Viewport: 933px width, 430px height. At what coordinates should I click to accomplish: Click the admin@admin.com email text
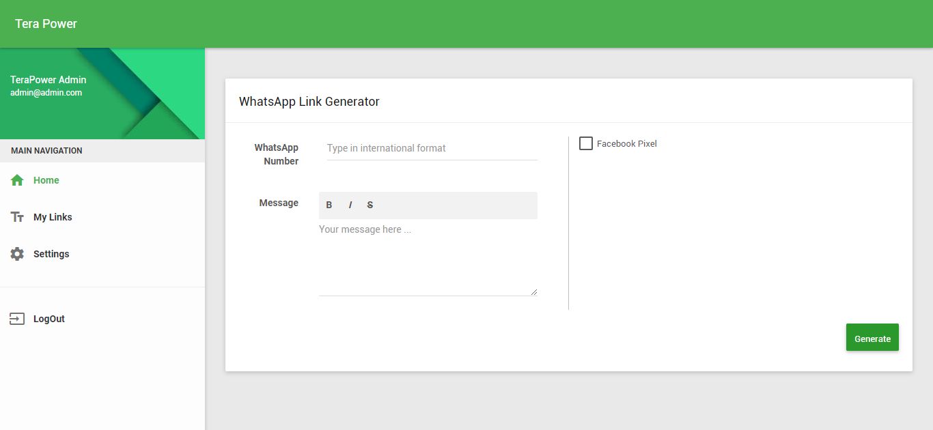click(x=46, y=93)
